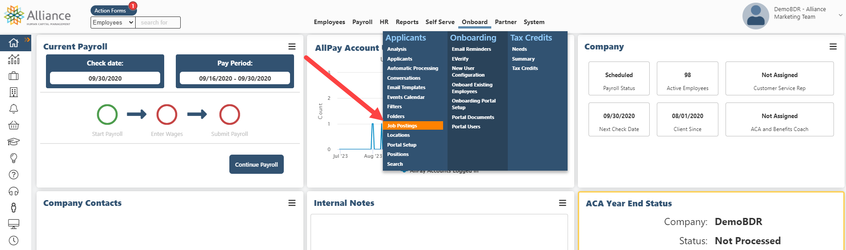
Task: Open the Current Payroll hamburger menu
Action: [292, 47]
